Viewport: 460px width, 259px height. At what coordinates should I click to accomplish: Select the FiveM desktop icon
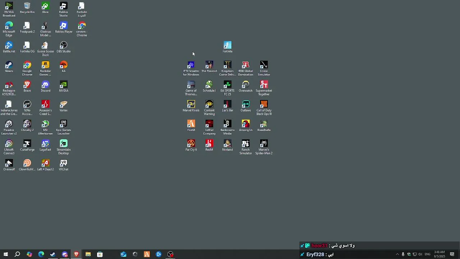coord(191,126)
